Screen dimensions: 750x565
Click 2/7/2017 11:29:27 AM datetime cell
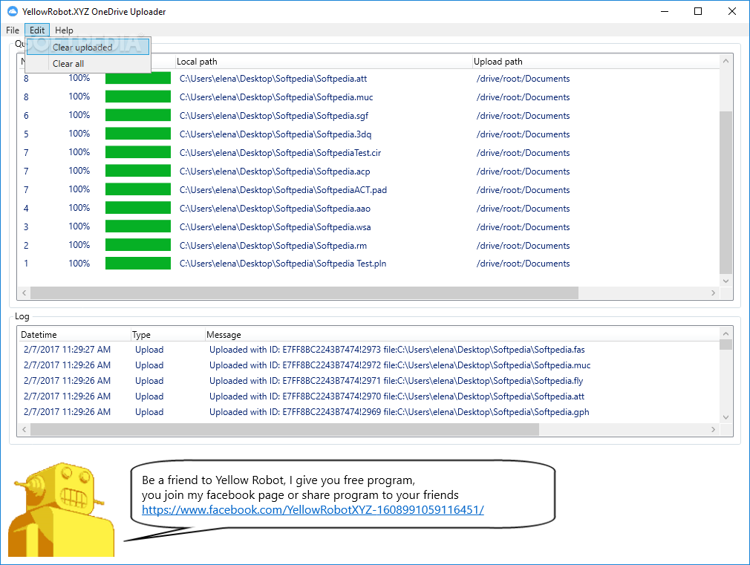point(67,350)
